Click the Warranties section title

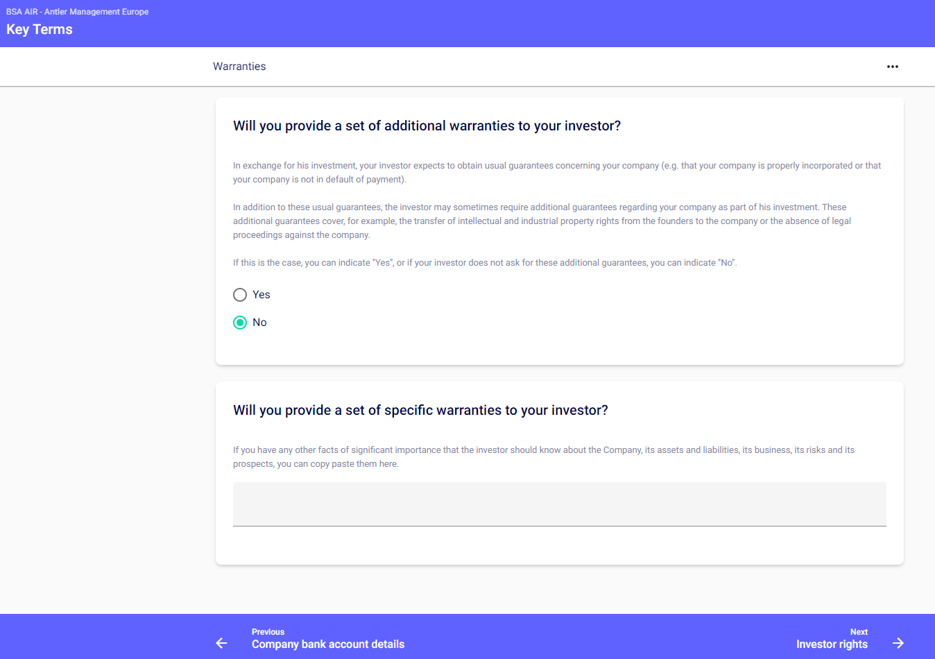tap(239, 67)
